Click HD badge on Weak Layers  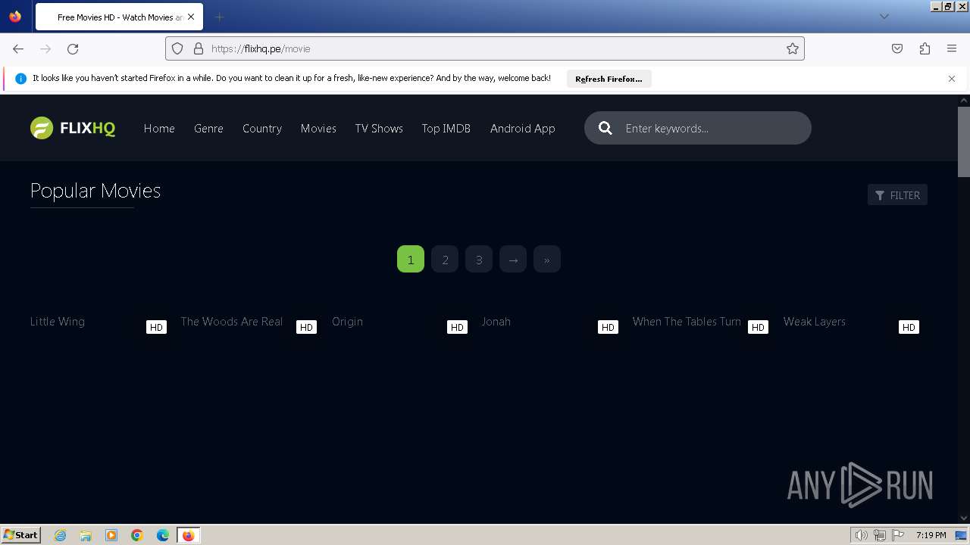point(909,327)
